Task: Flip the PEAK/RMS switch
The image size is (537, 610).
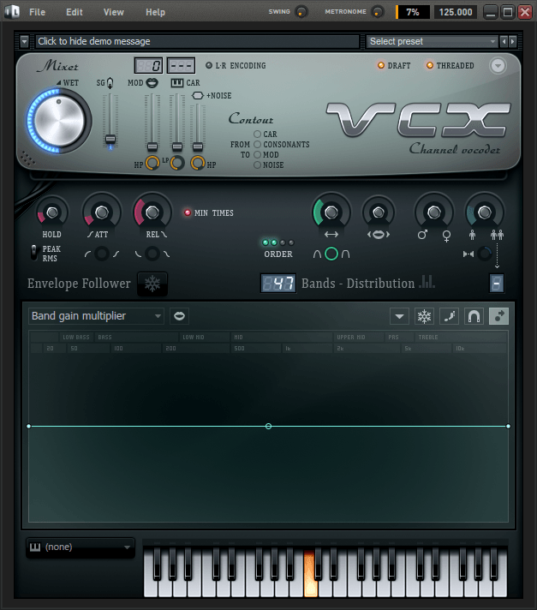Action: (x=34, y=253)
